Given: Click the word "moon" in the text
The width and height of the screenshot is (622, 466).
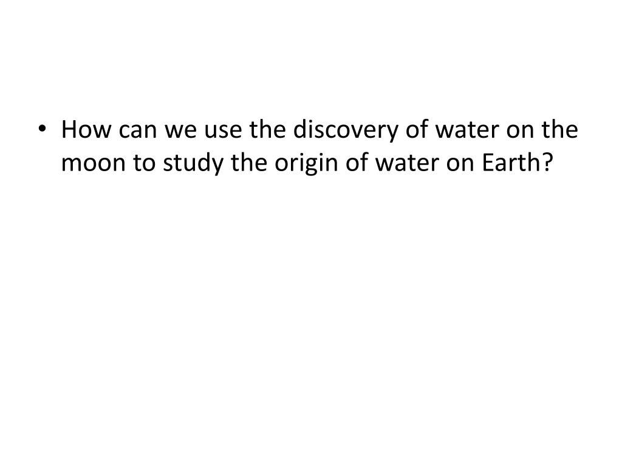Looking at the screenshot, I should 93,164.
